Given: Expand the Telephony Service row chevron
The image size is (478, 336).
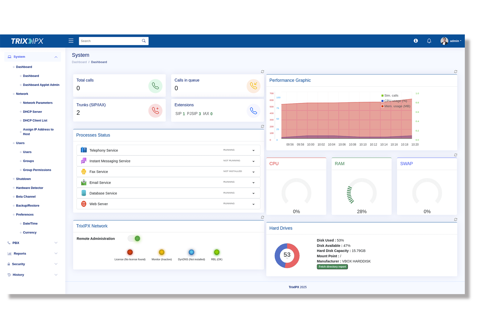Looking at the screenshot, I should [253, 150].
